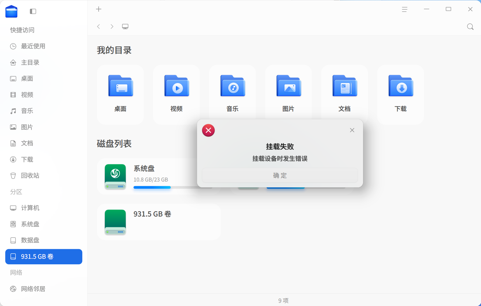This screenshot has height=306, width=481.
Task: Open the 下载 folder icon in 我的目录
Action: tap(401, 86)
